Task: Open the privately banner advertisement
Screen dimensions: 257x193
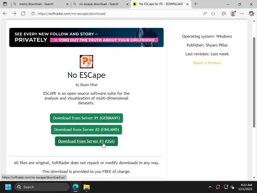Action: [86, 37]
